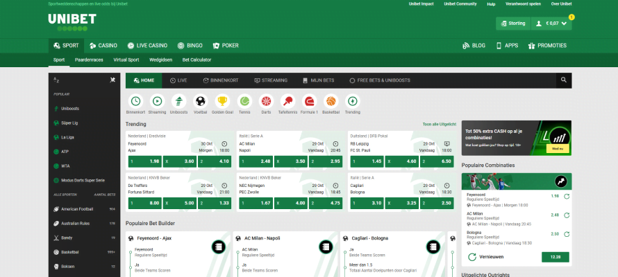Switch to the POKER main tab
The height and width of the screenshot is (277, 618).
[x=226, y=46]
